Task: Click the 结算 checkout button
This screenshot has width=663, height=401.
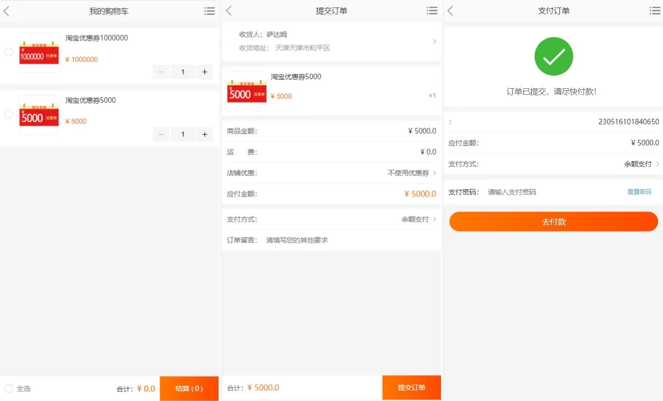Action: click(x=189, y=388)
